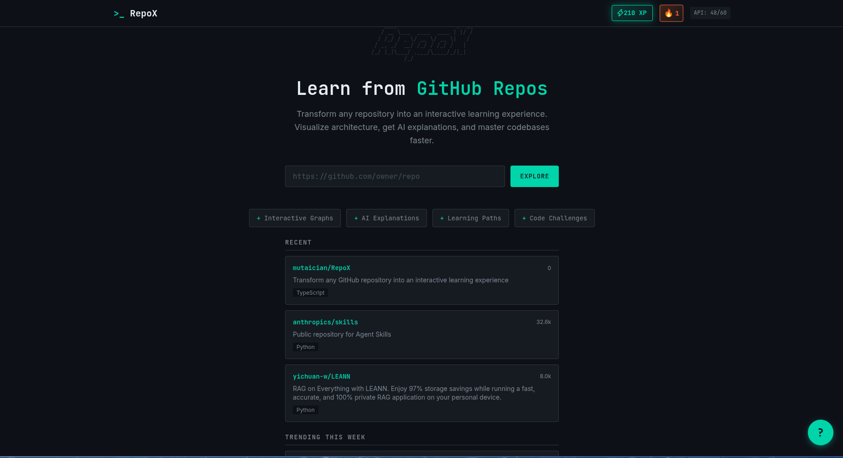
Task: Select the Interactive Graphs feature chip
Action: tap(295, 218)
